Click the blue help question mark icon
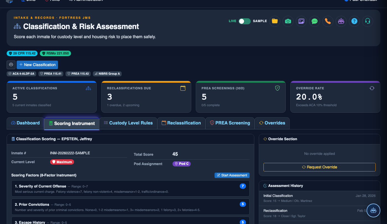The width and height of the screenshot is (387, 224). (354, 21)
